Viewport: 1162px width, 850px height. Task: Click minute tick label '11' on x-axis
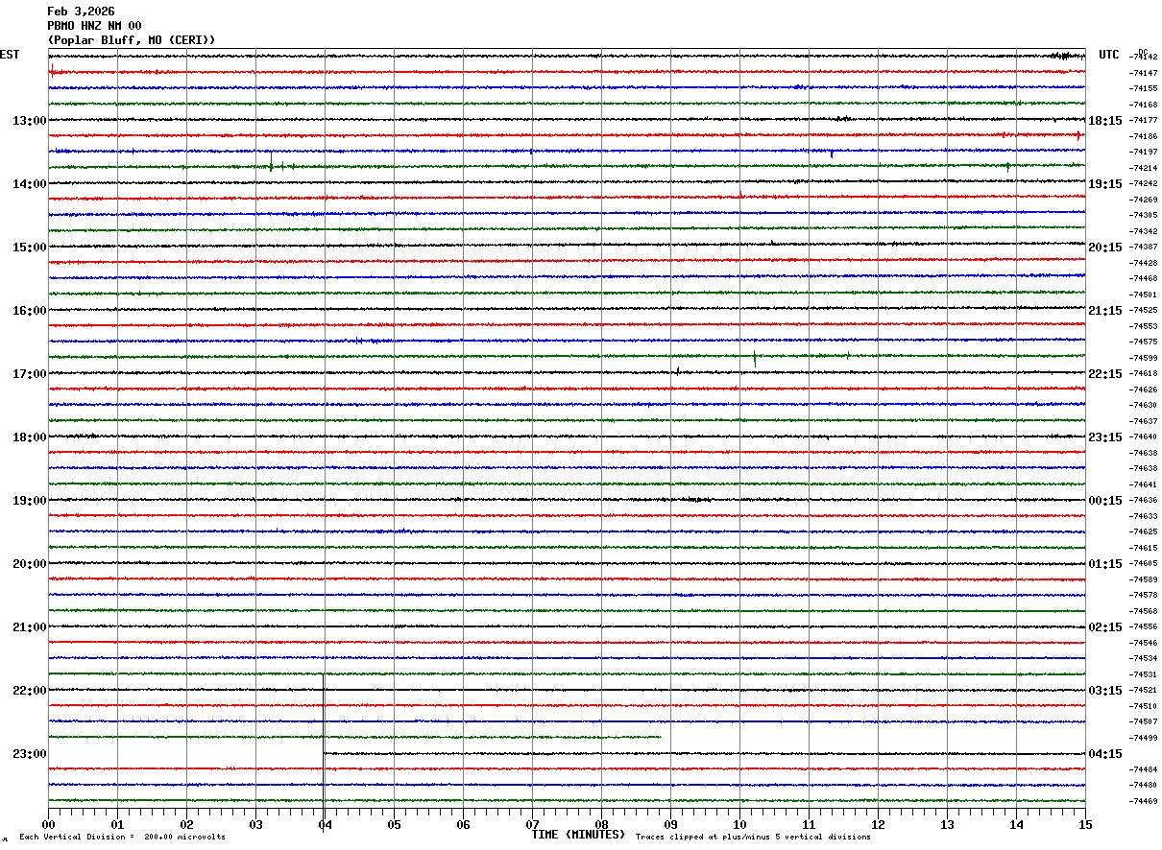click(x=809, y=824)
